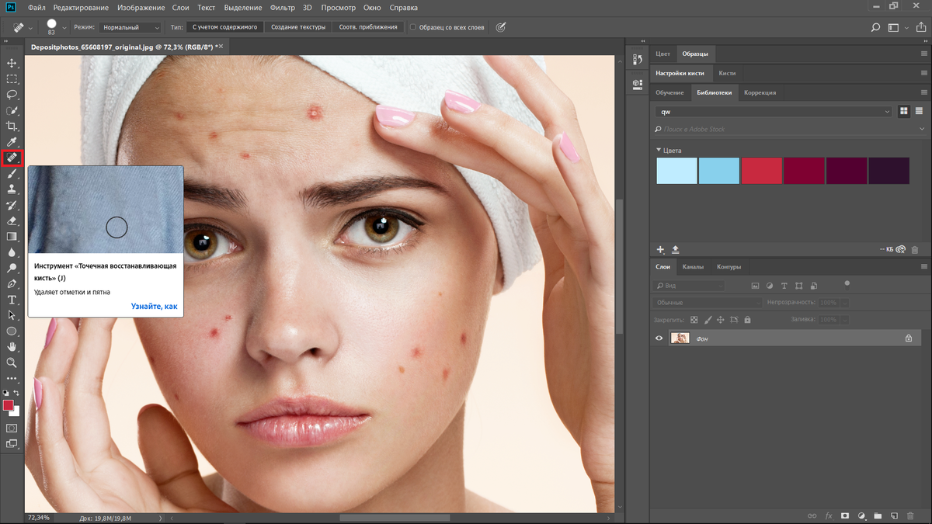932x524 pixels.
Task: Open brush preset picker arrow
Action: tap(64, 27)
